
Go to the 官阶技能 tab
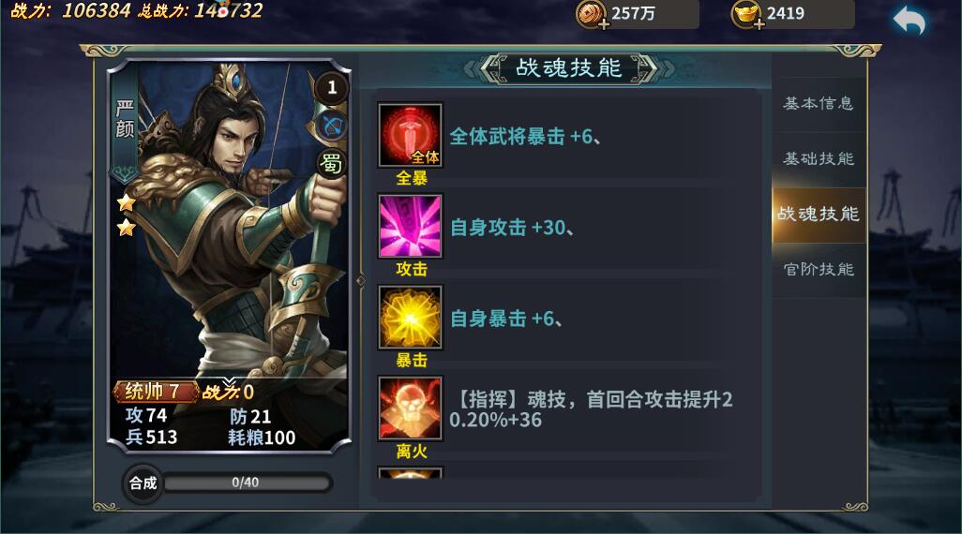(x=819, y=269)
